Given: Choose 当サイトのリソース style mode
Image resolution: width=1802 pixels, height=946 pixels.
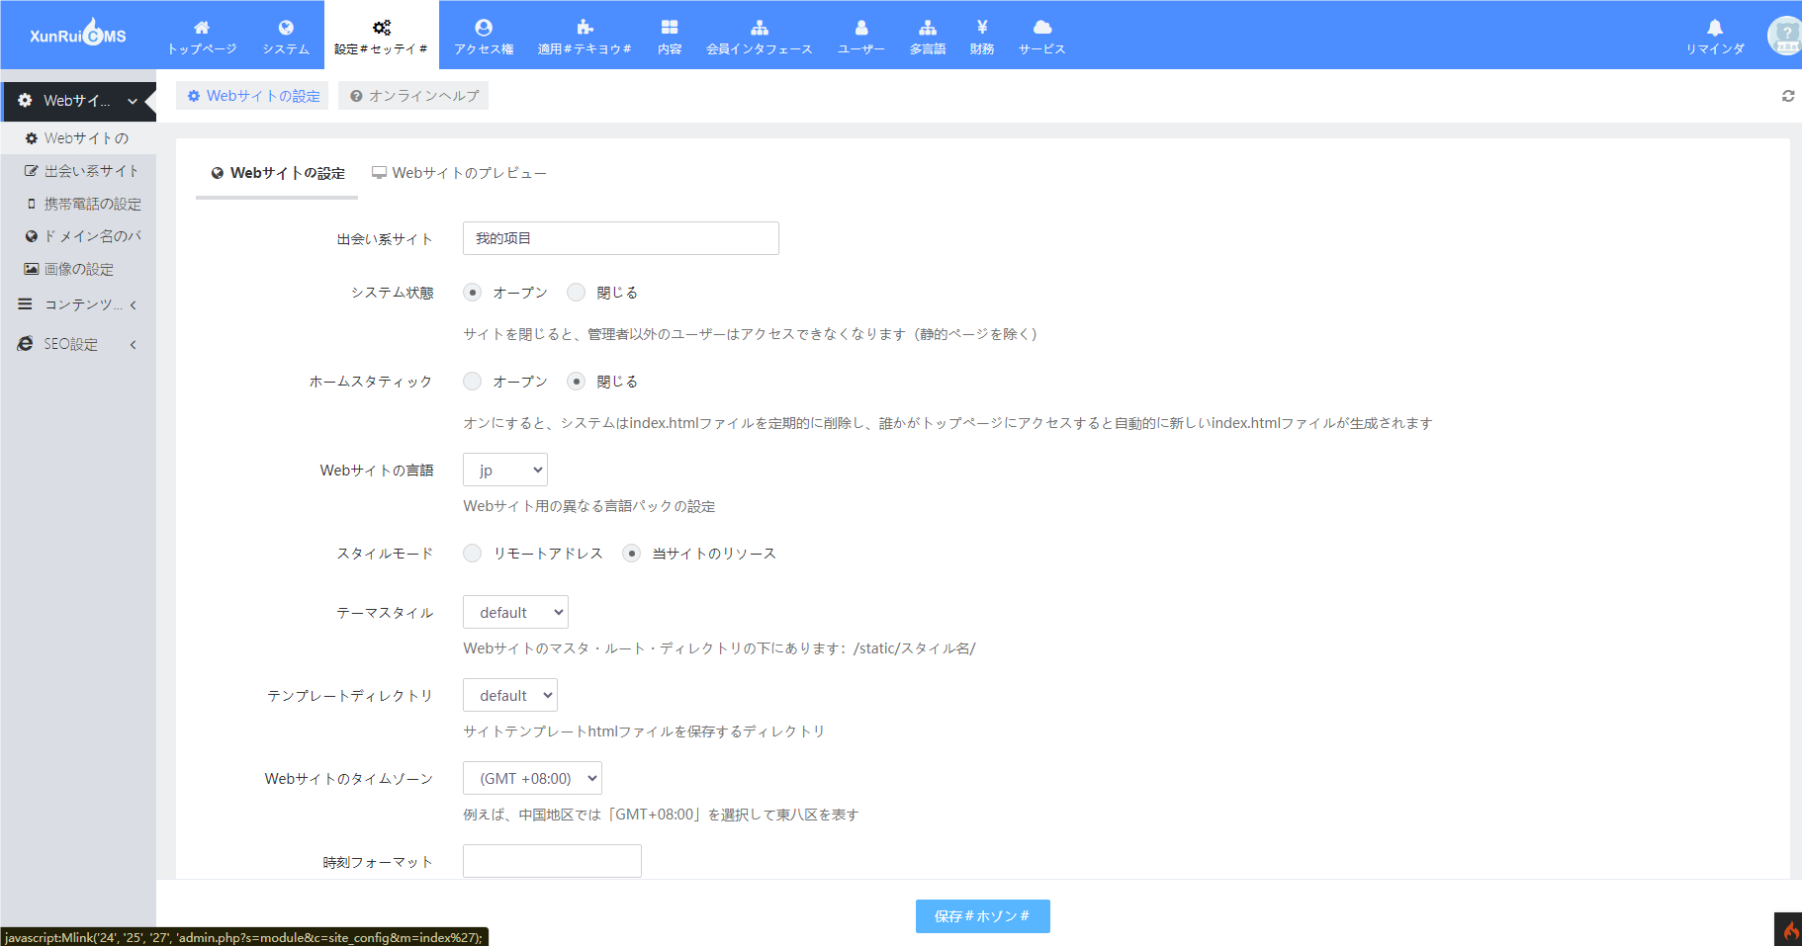Looking at the screenshot, I should pos(632,554).
